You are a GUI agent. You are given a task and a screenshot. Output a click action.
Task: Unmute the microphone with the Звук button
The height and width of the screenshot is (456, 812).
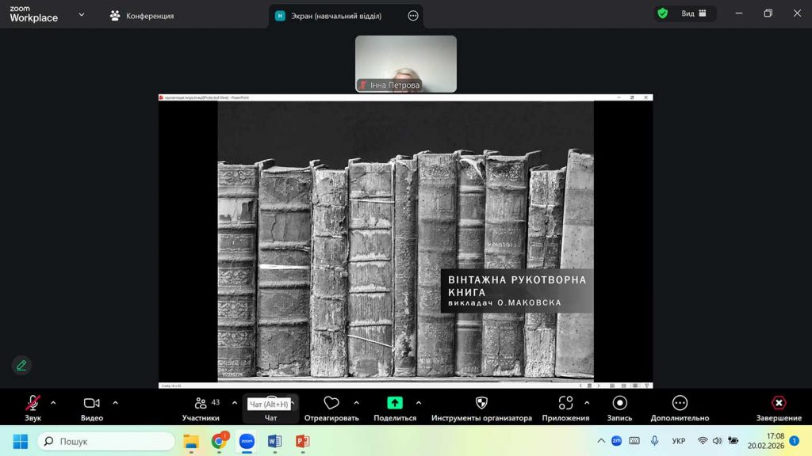point(33,405)
